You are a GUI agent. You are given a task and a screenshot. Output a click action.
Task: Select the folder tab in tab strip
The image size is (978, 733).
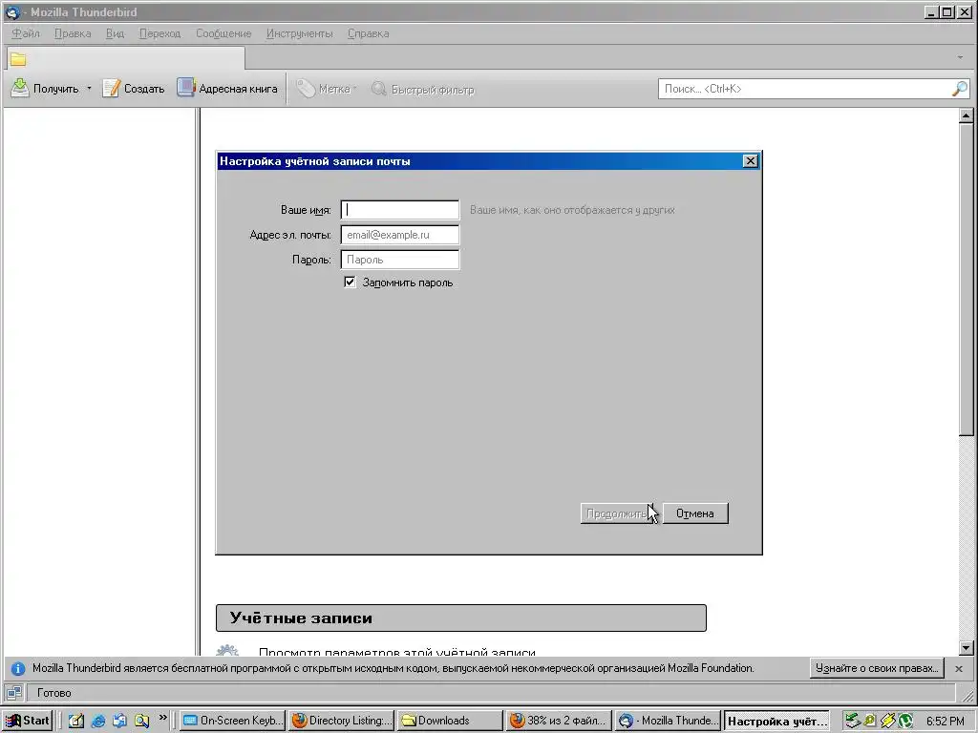125,59
